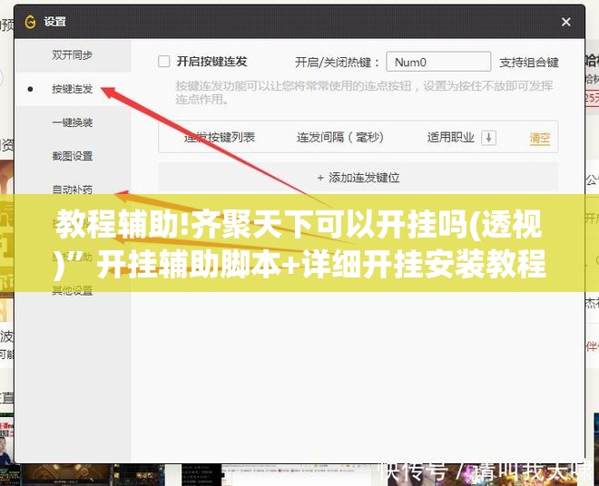Screen dimensions: 599x486
Task: Click the 清空 link in list header
Action: point(539,138)
